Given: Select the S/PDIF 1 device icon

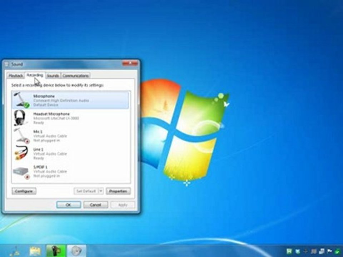Looking at the screenshot, I should click(21, 173).
